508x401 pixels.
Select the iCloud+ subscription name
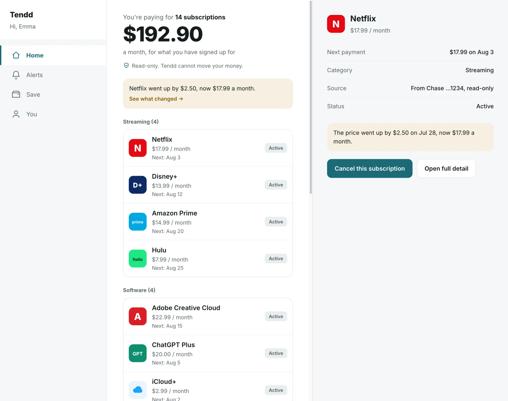(x=164, y=382)
